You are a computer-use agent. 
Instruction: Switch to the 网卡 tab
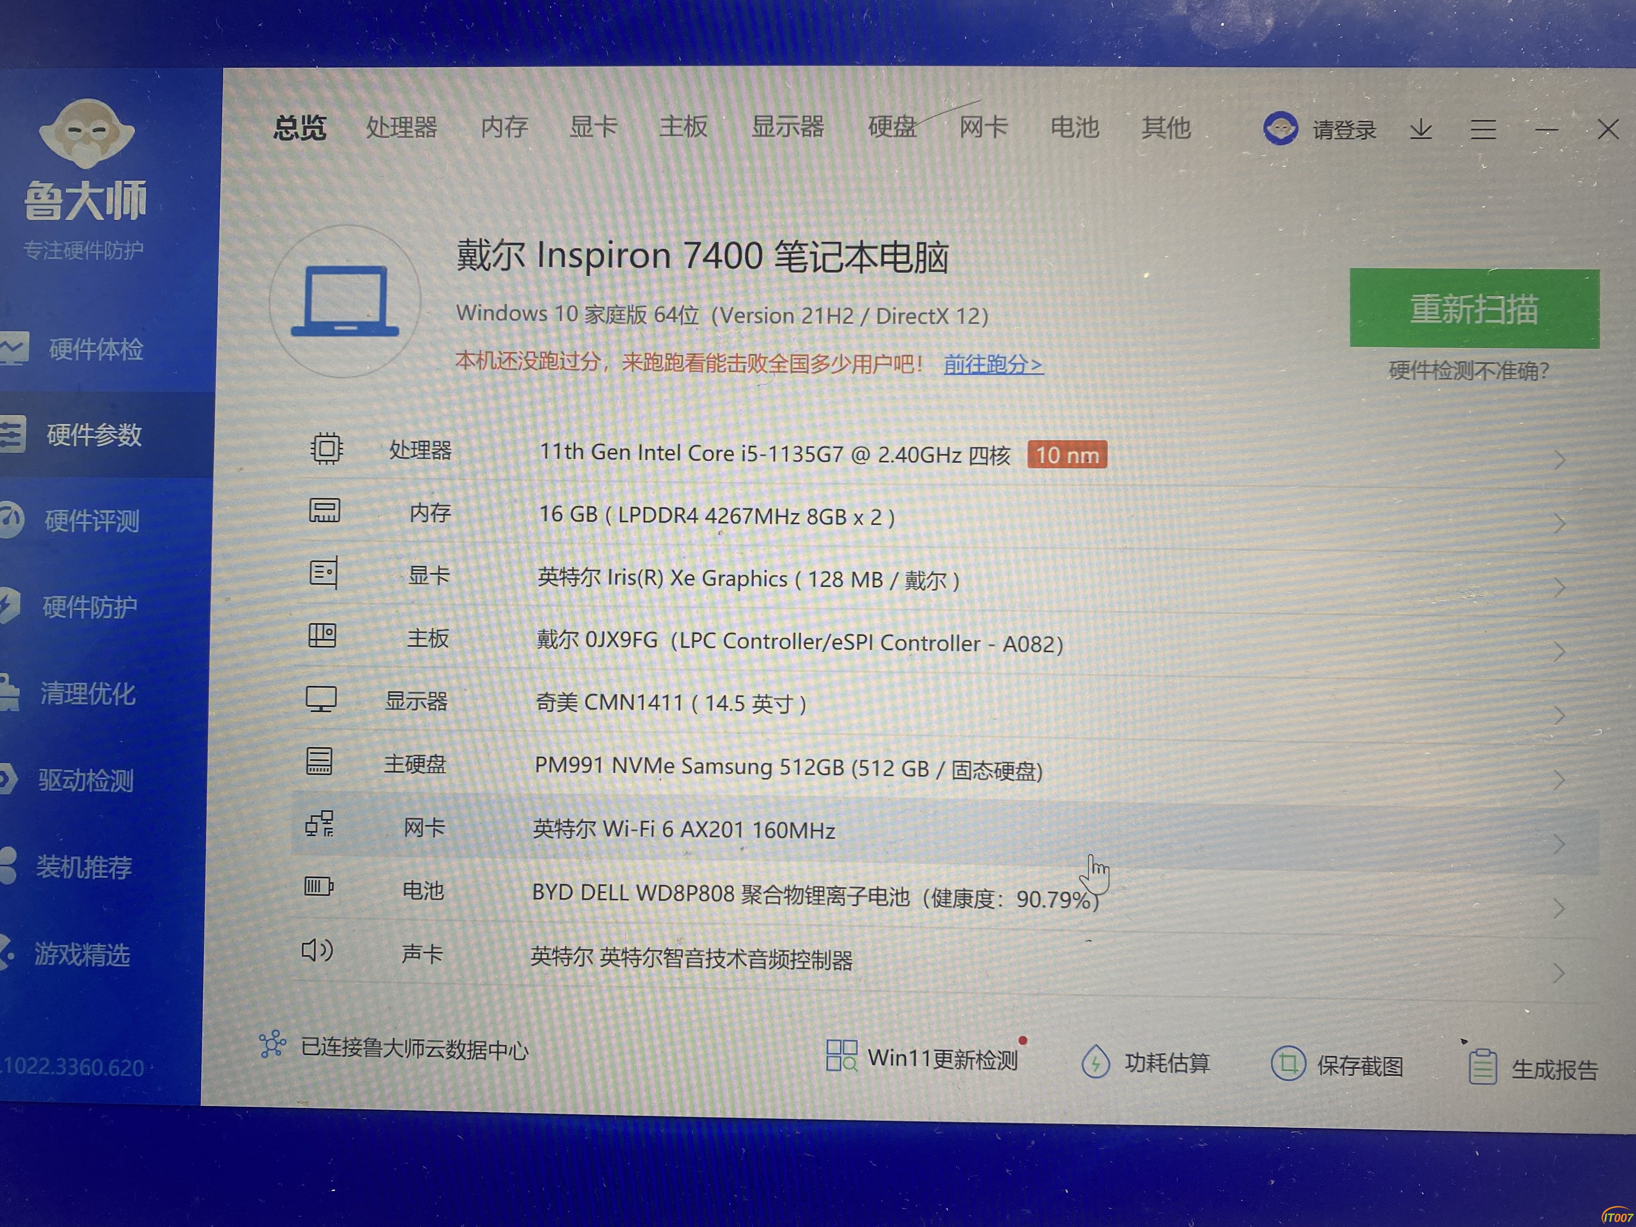[x=984, y=127]
